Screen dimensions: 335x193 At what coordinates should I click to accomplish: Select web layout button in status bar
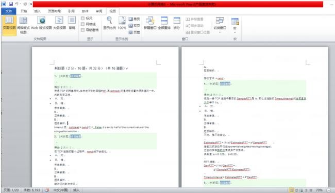301,190
